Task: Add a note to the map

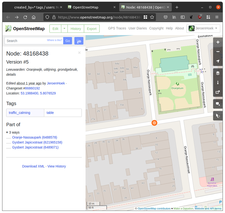Action: pyautogui.click(x=218, y=104)
